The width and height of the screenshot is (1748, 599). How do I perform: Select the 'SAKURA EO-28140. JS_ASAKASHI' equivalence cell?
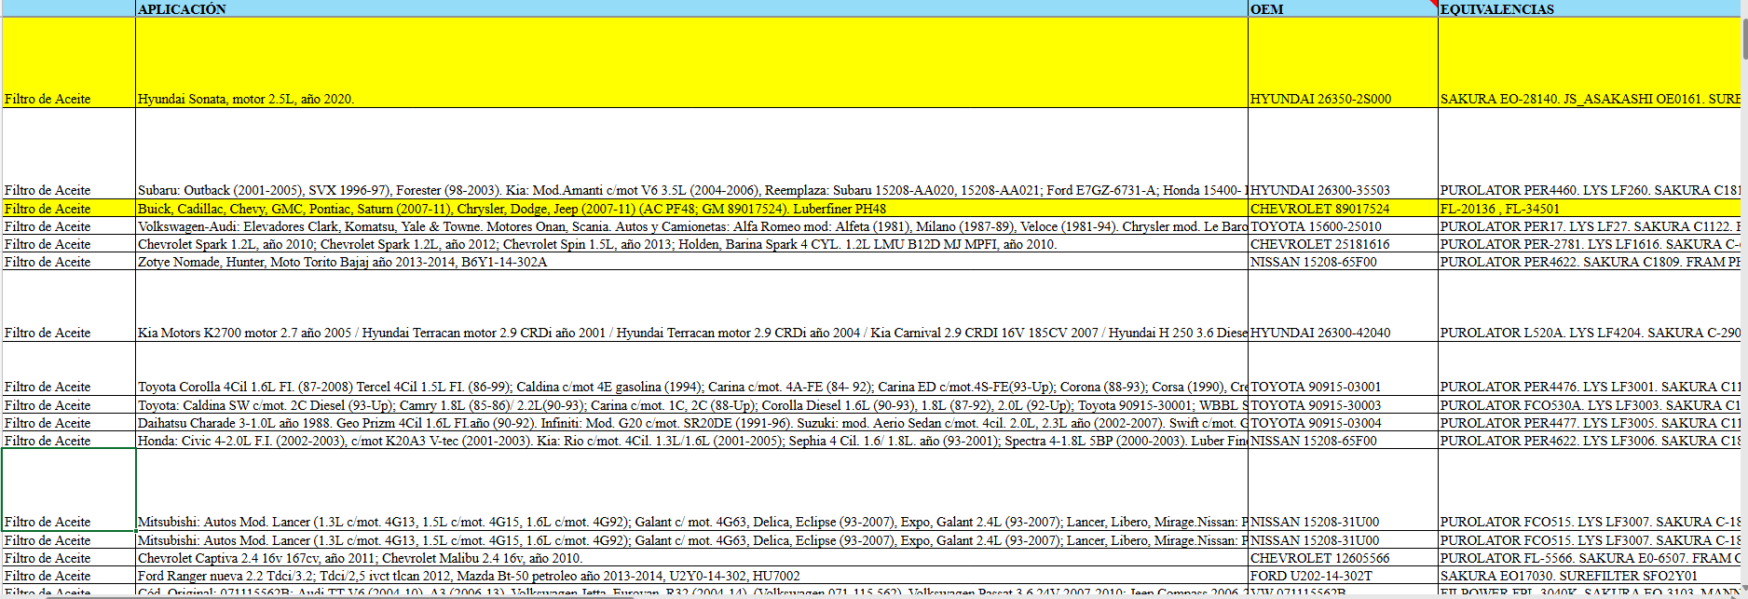pyautogui.click(x=1588, y=62)
